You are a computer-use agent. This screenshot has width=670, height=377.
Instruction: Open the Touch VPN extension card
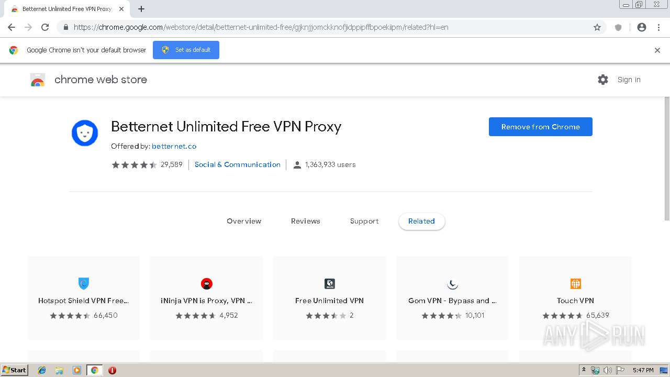pyautogui.click(x=575, y=298)
